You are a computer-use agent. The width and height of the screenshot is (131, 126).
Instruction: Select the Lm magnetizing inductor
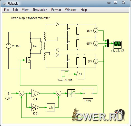click(31, 46)
